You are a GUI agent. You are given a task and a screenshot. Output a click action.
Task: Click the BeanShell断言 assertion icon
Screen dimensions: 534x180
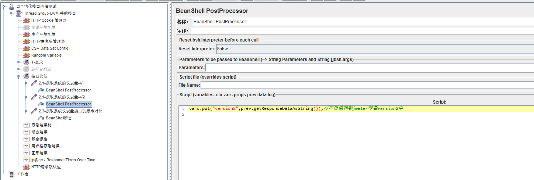[41, 118]
